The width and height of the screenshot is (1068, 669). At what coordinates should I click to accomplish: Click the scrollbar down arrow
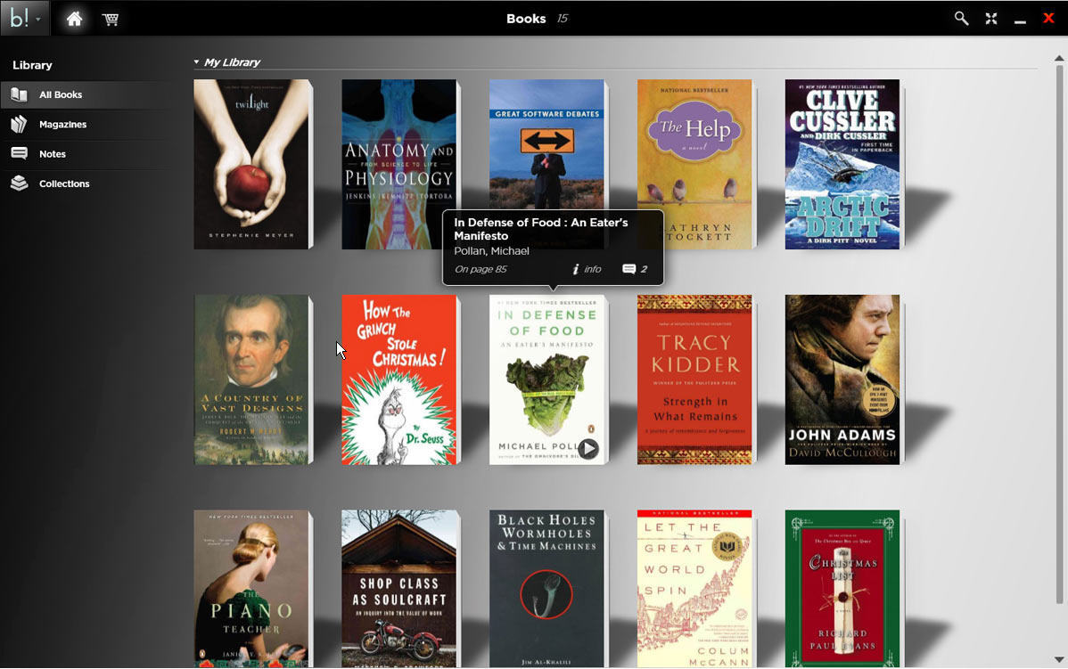pos(1058,660)
